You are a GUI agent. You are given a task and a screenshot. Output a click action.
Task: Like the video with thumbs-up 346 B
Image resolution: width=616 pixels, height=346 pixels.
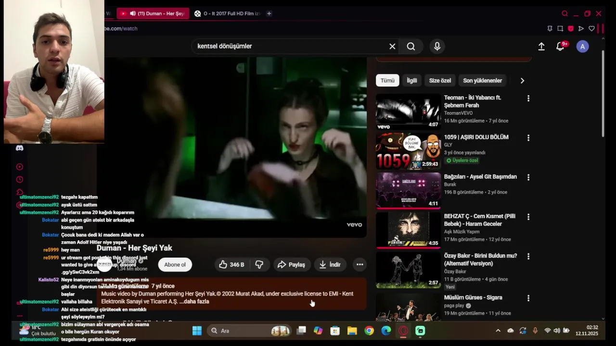[x=231, y=264]
